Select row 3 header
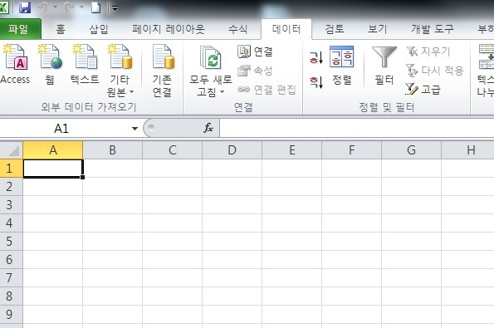This screenshot has height=328, width=494. 12,205
